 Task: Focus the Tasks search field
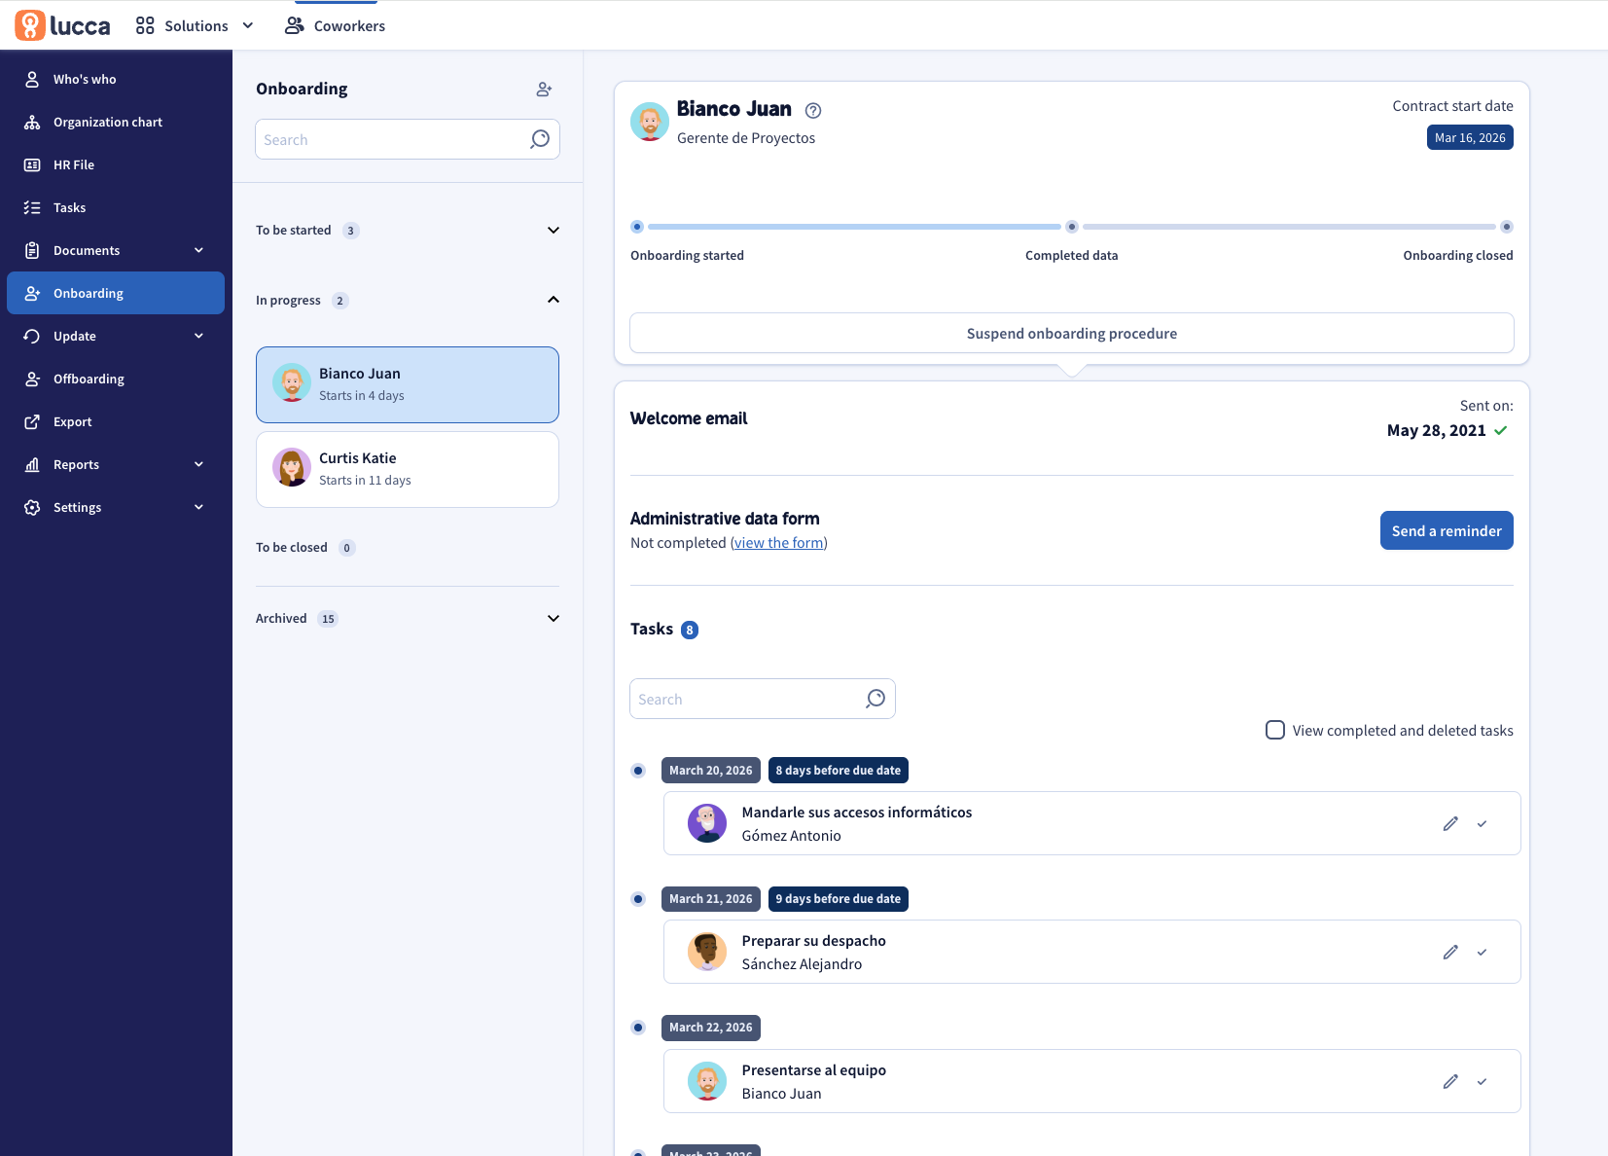(x=763, y=699)
